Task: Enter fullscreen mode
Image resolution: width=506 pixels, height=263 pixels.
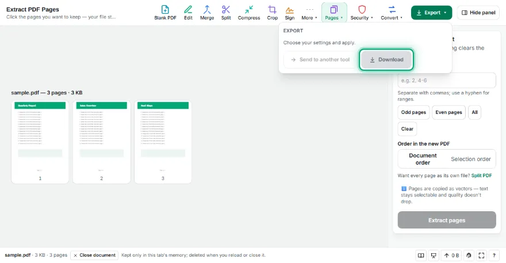Action: pyautogui.click(x=481, y=256)
